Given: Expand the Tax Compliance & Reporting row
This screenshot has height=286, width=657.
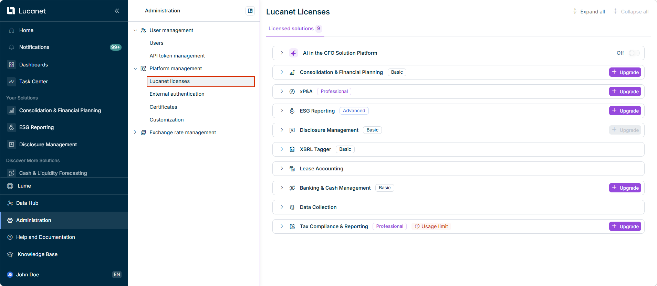Looking at the screenshot, I should 282,226.
